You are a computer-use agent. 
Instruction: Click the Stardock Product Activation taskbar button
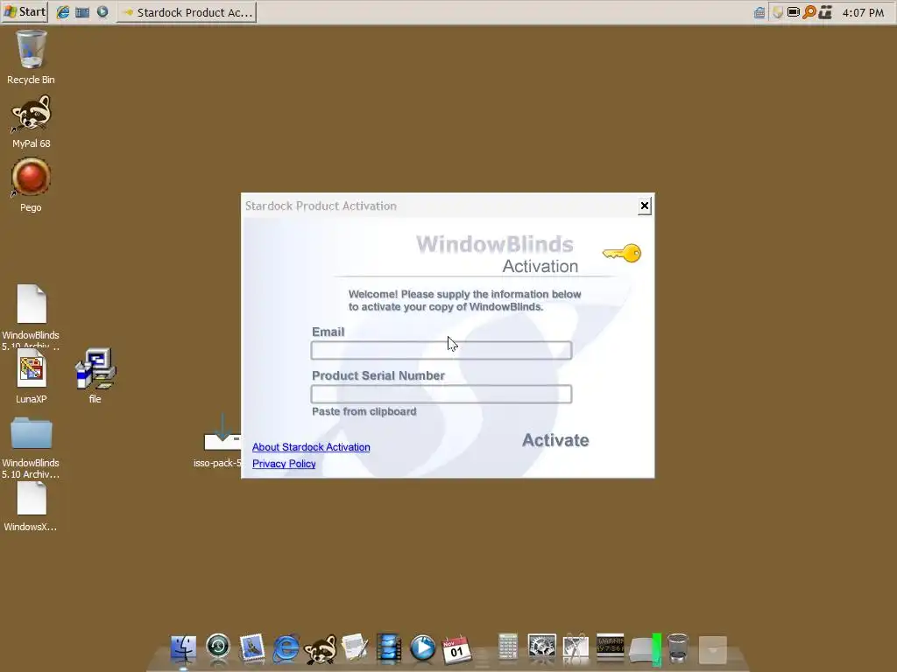[187, 12]
